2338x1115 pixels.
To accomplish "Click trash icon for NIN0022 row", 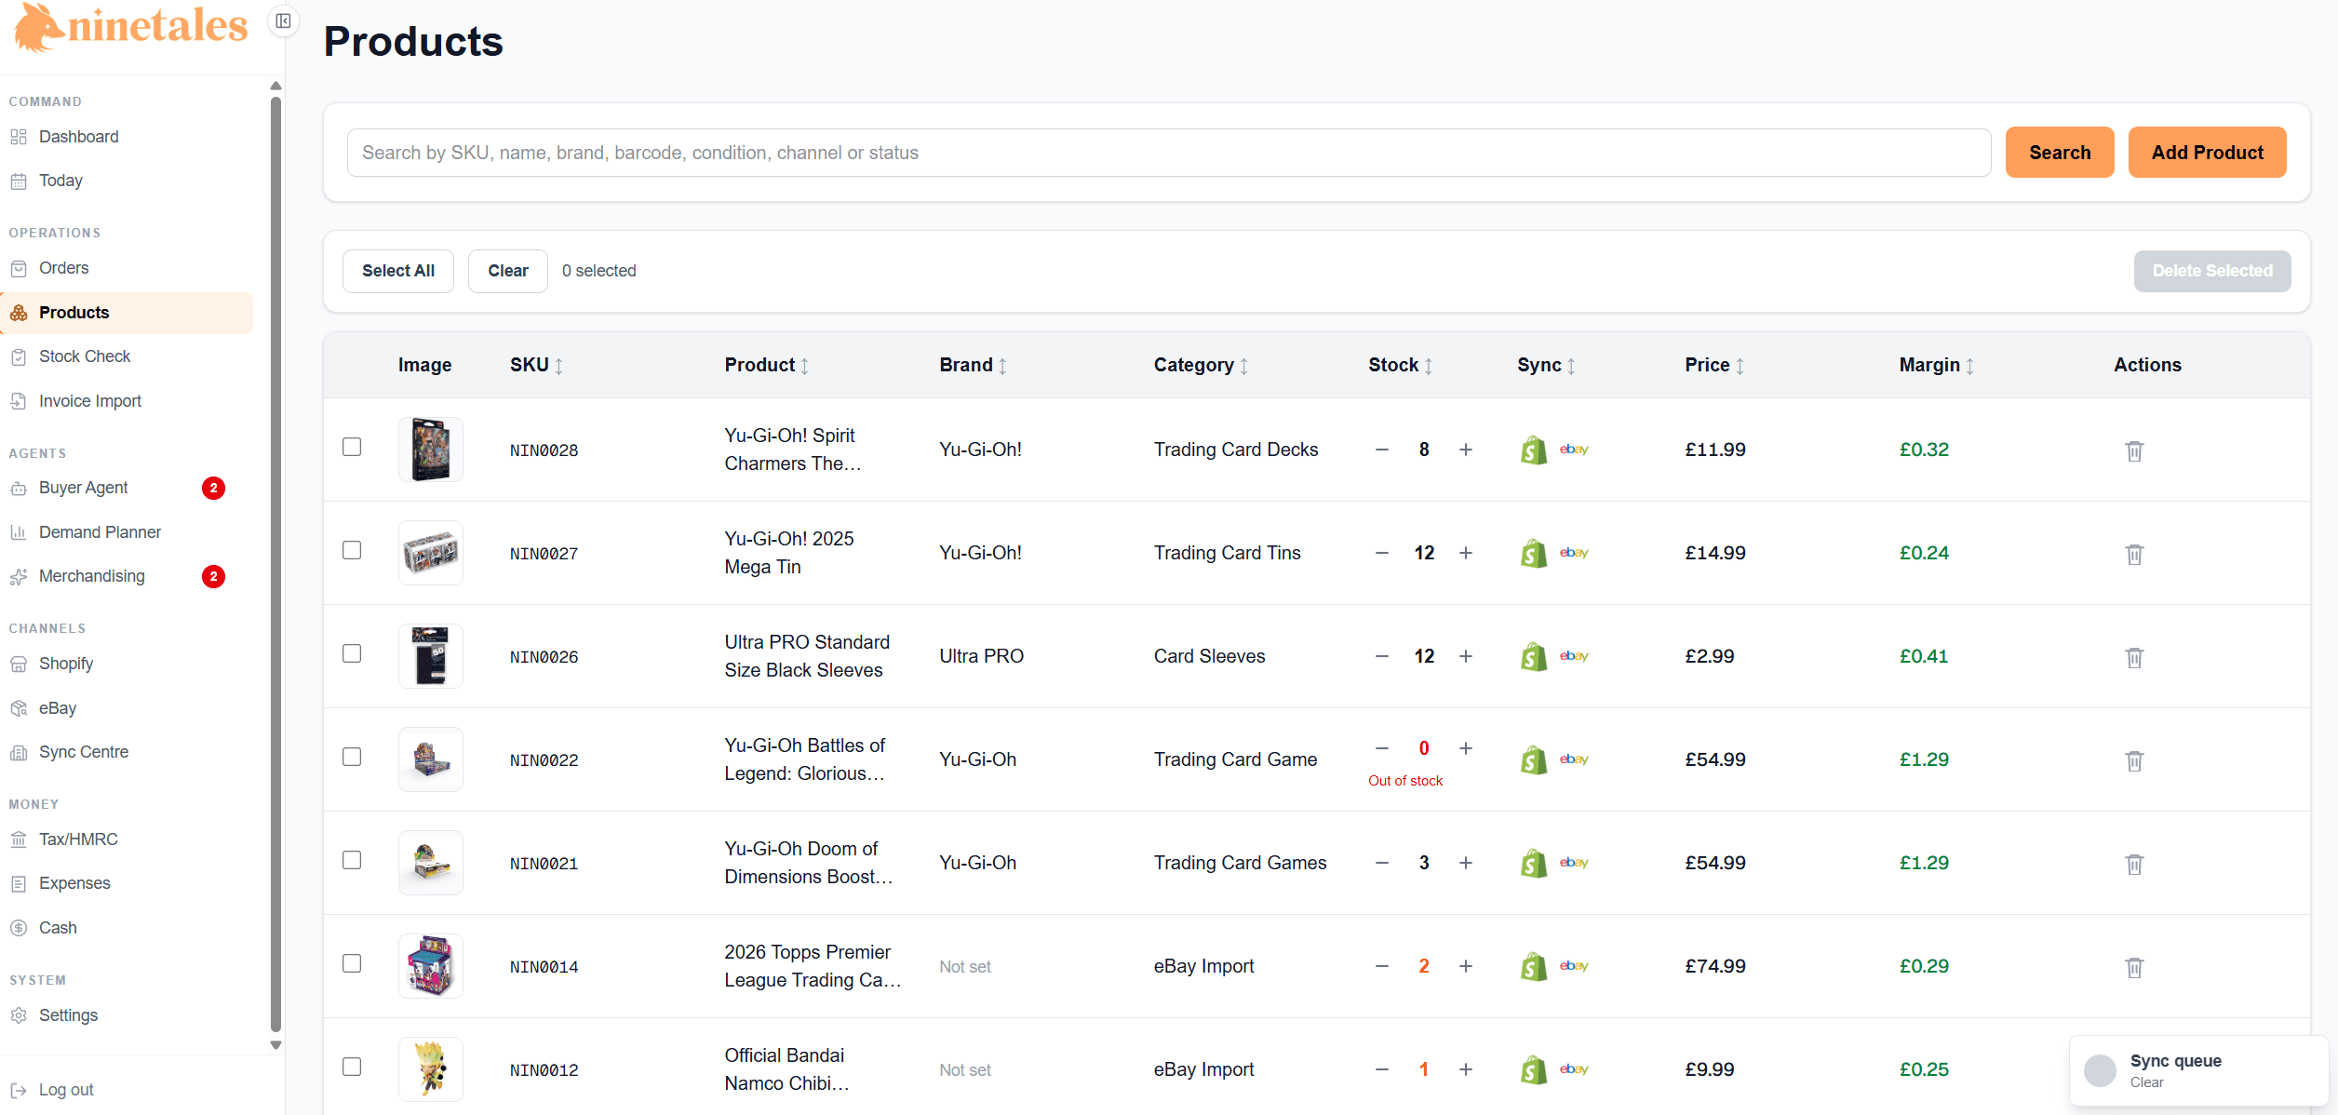I will coord(2134,760).
